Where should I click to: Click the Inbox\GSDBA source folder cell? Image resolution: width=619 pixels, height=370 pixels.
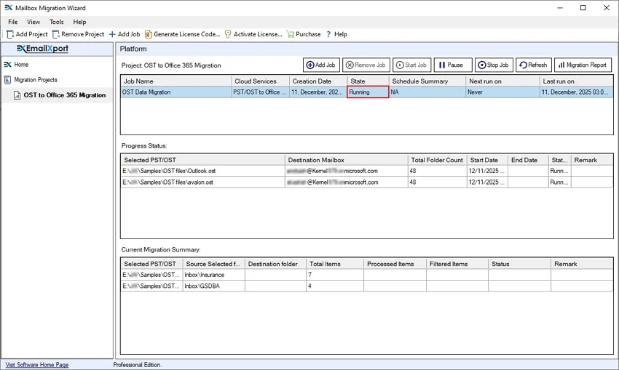213,286
